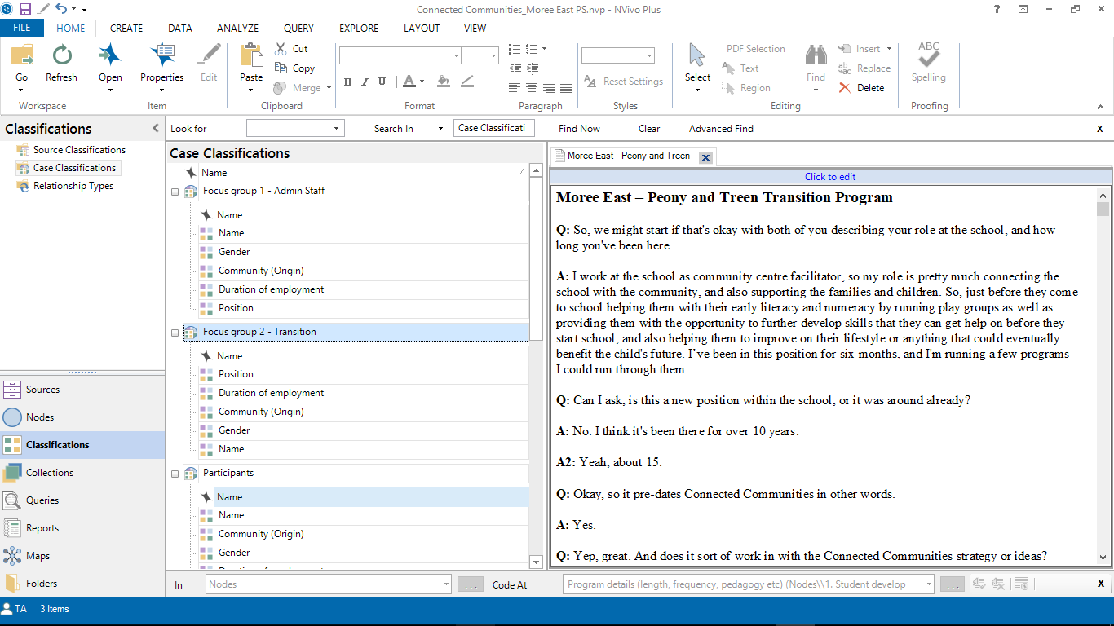Collapse Focus group 2 - Transition classification

tap(175, 333)
